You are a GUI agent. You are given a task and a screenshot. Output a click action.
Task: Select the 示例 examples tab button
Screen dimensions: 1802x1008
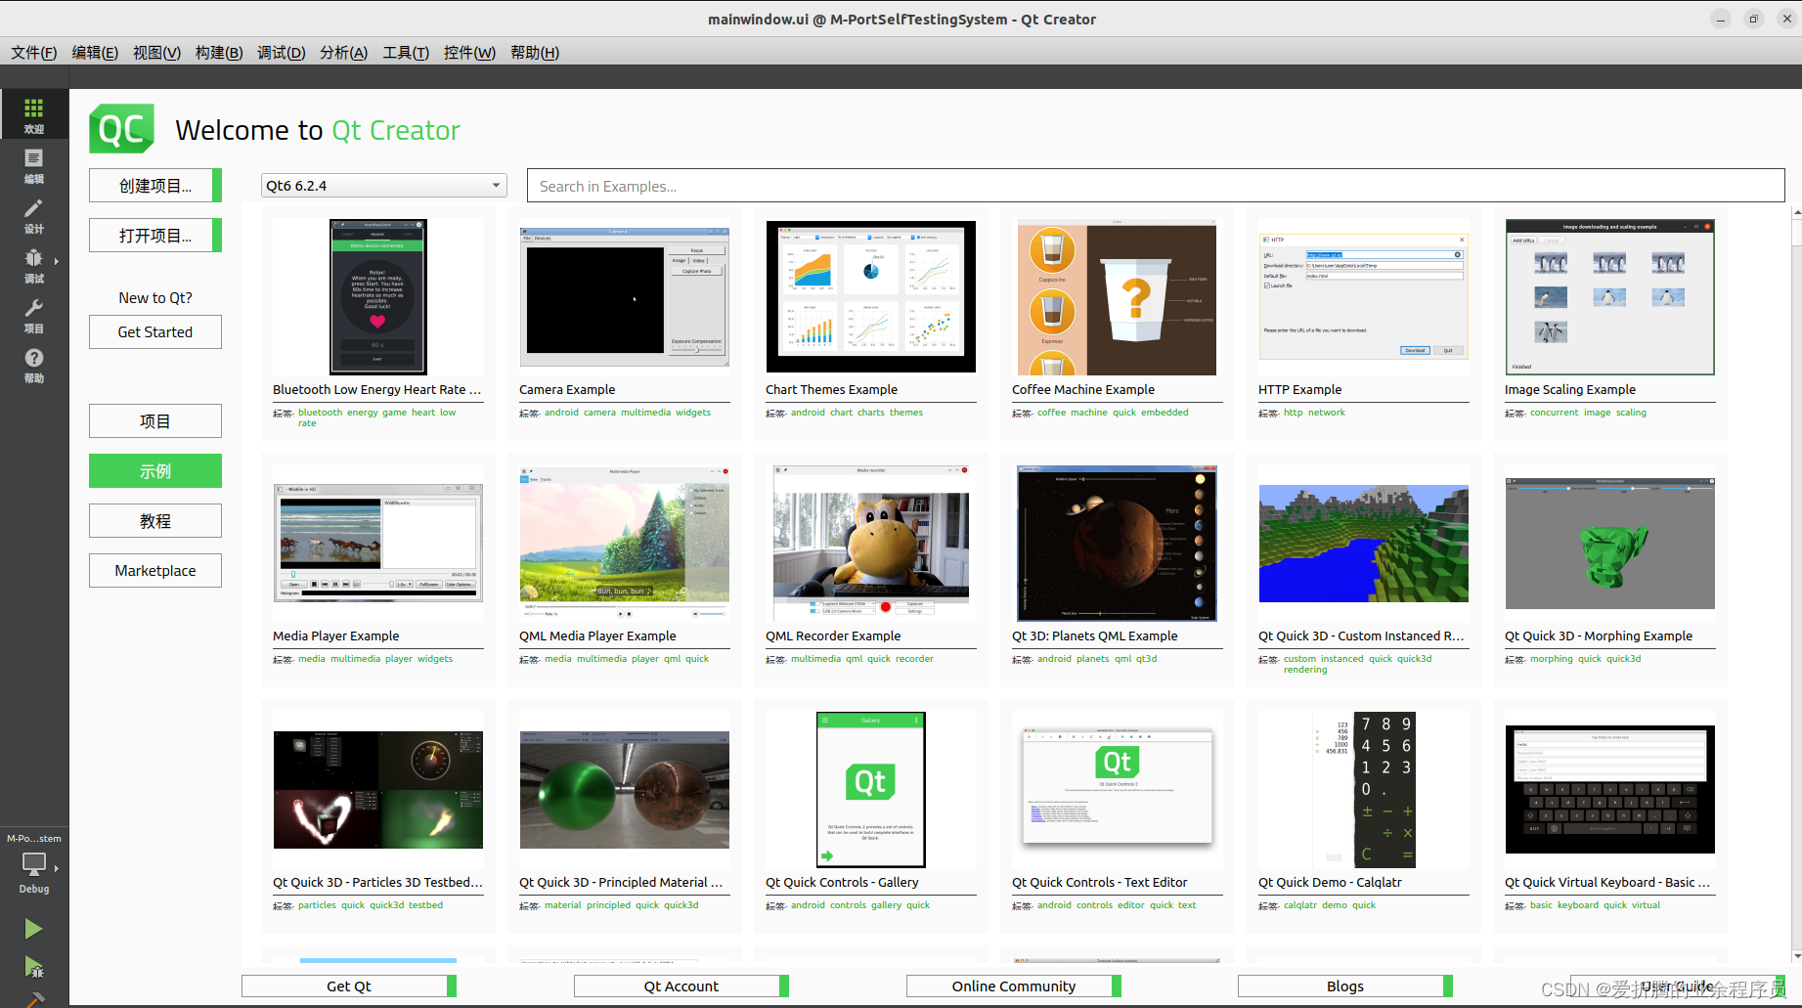[x=155, y=471]
